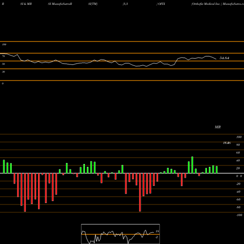Screen dimensions: 244x244
Task: Click the Orthofix Medical Inc. company name
Action: point(206,4)
